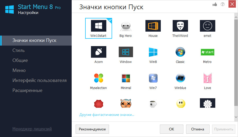Open help via question mark icon
The image size is (238, 137).
(x=223, y=4)
